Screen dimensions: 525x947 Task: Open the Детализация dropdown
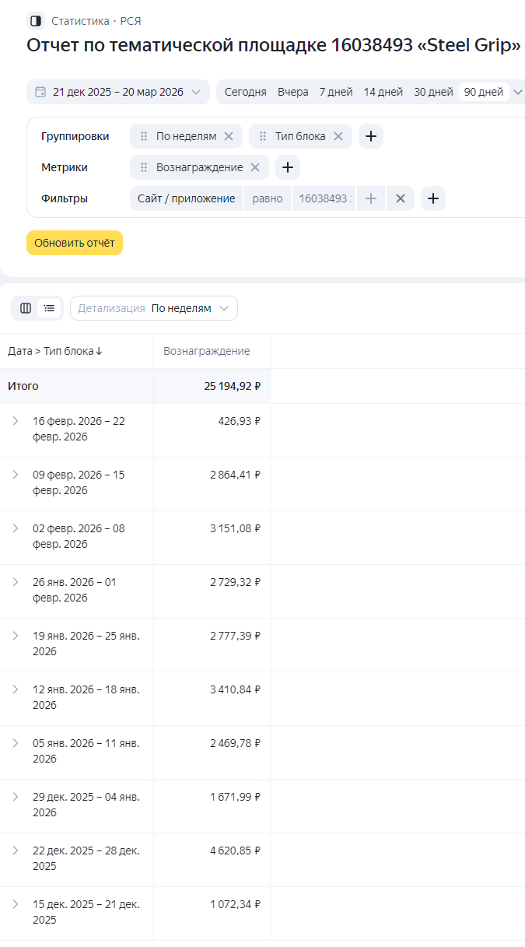[x=154, y=308]
